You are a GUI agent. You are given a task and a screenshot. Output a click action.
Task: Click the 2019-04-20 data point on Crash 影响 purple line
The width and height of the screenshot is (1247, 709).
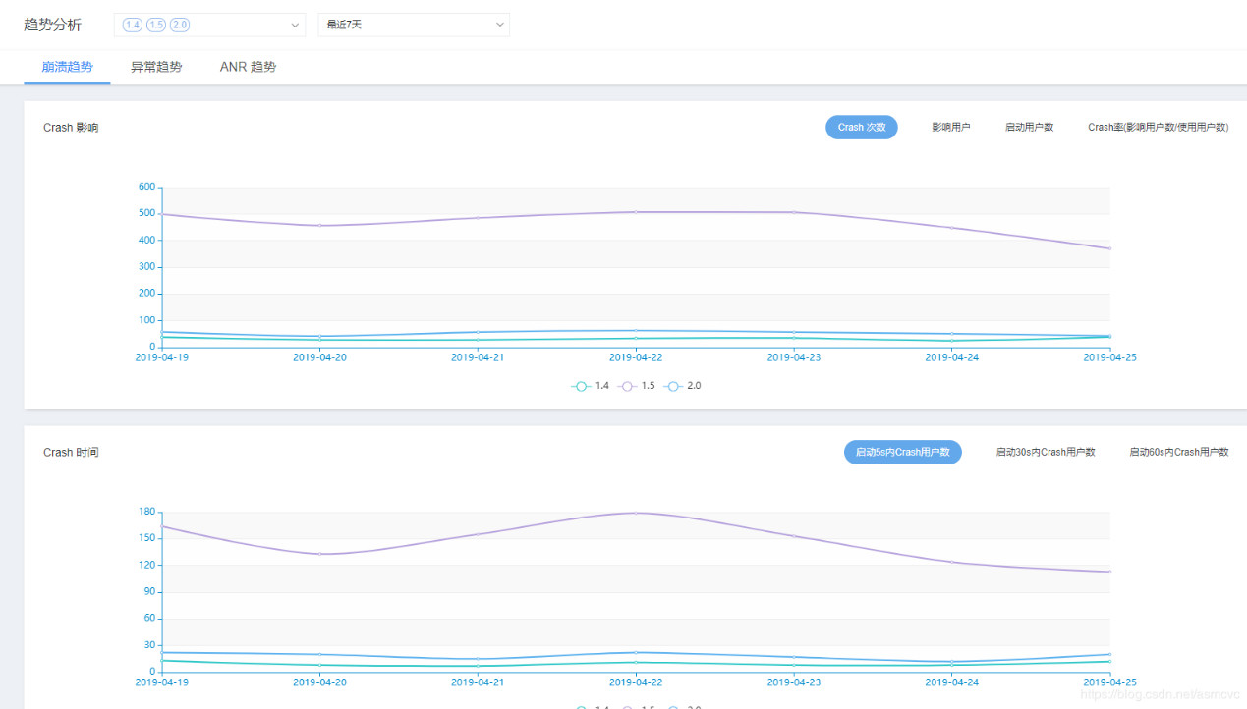point(319,225)
